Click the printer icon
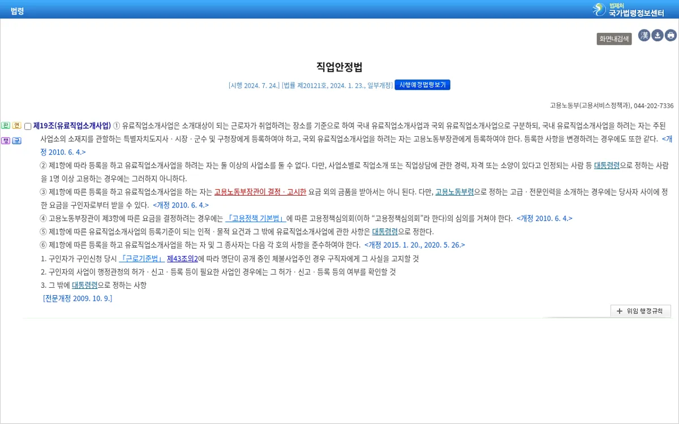The width and height of the screenshot is (679, 424). pyautogui.click(x=671, y=36)
